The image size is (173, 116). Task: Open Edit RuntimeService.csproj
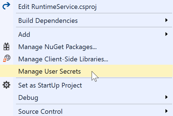tap(87, 6)
